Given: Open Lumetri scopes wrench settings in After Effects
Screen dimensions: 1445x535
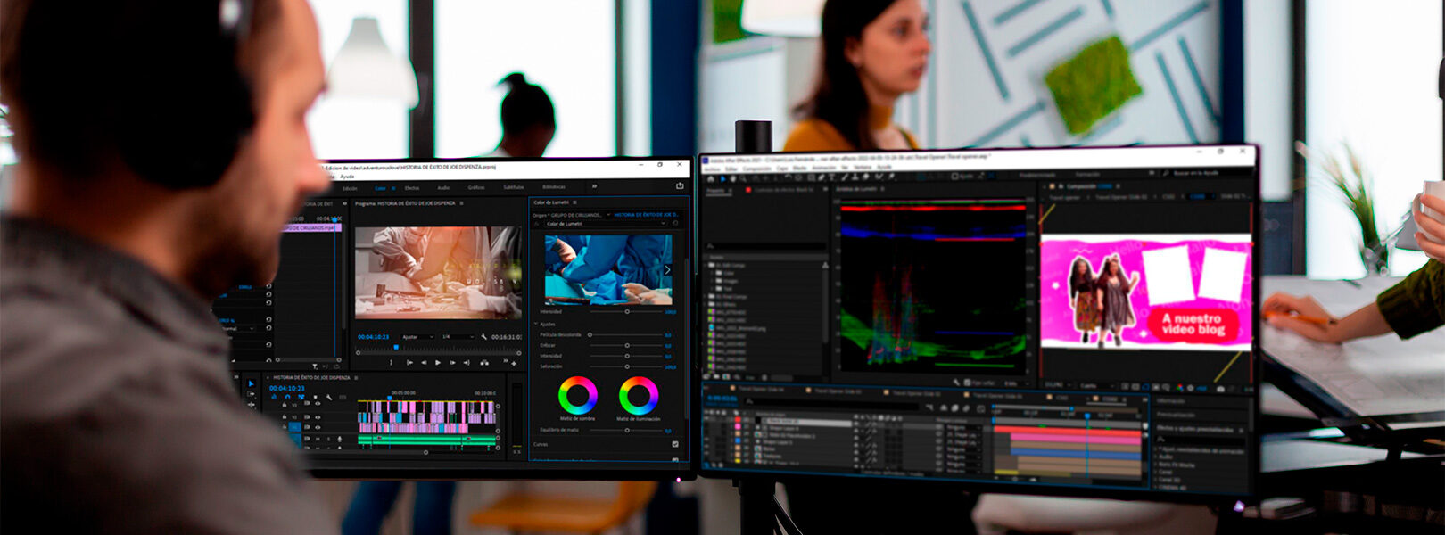Looking at the screenshot, I should (955, 382).
